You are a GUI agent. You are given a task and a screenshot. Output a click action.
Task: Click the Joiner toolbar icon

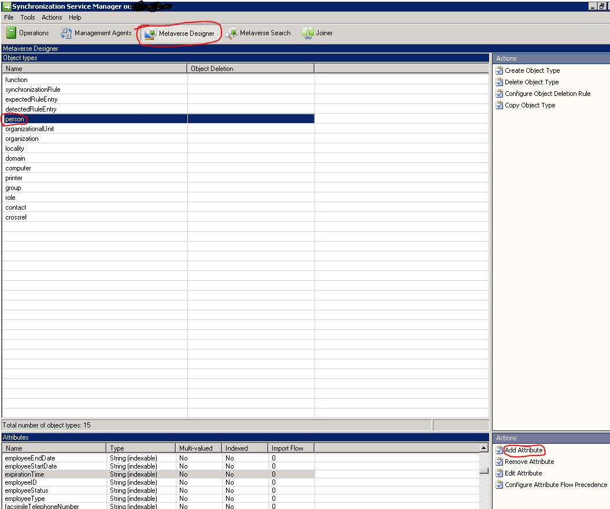click(308, 33)
